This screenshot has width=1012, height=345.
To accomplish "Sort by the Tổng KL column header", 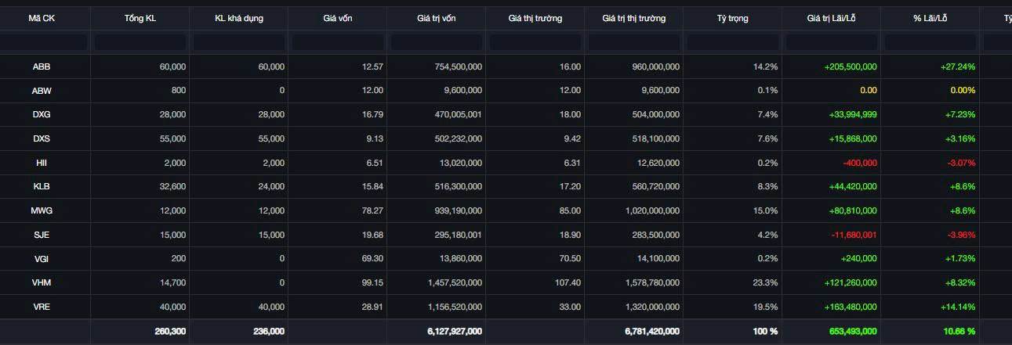I will pyautogui.click(x=140, y=18).
